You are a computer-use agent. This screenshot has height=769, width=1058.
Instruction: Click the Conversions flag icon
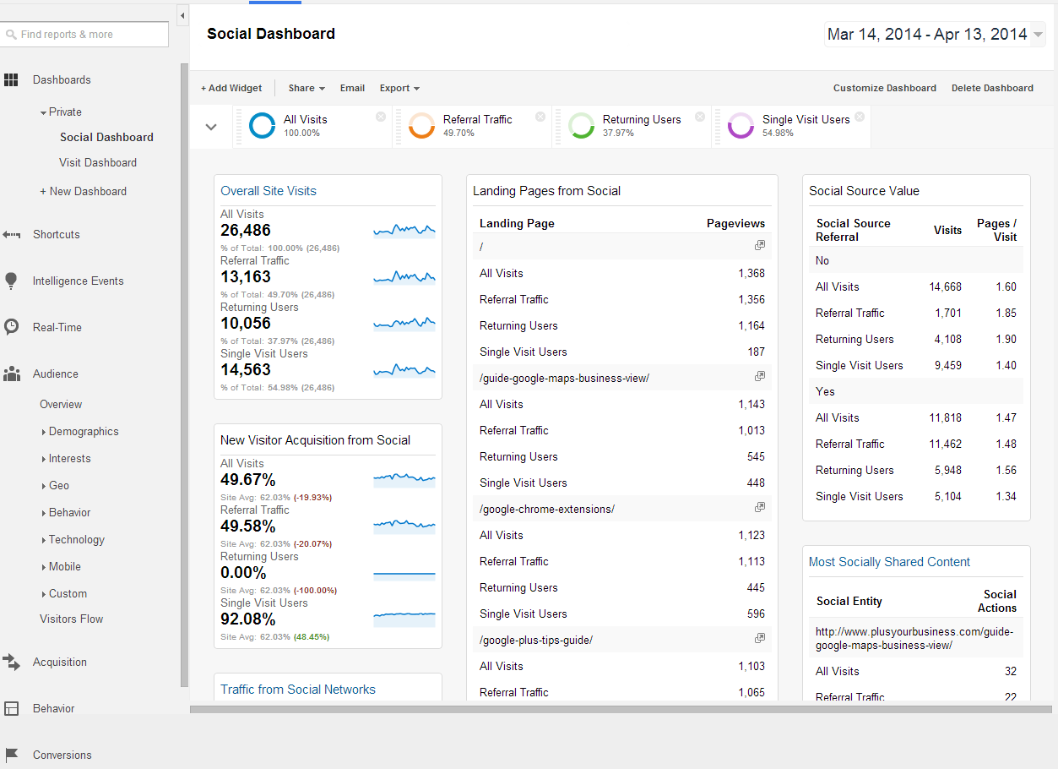11,755
